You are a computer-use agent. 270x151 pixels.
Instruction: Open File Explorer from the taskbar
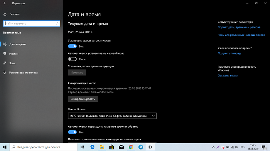pyautogui.click(x=102, y=147)
